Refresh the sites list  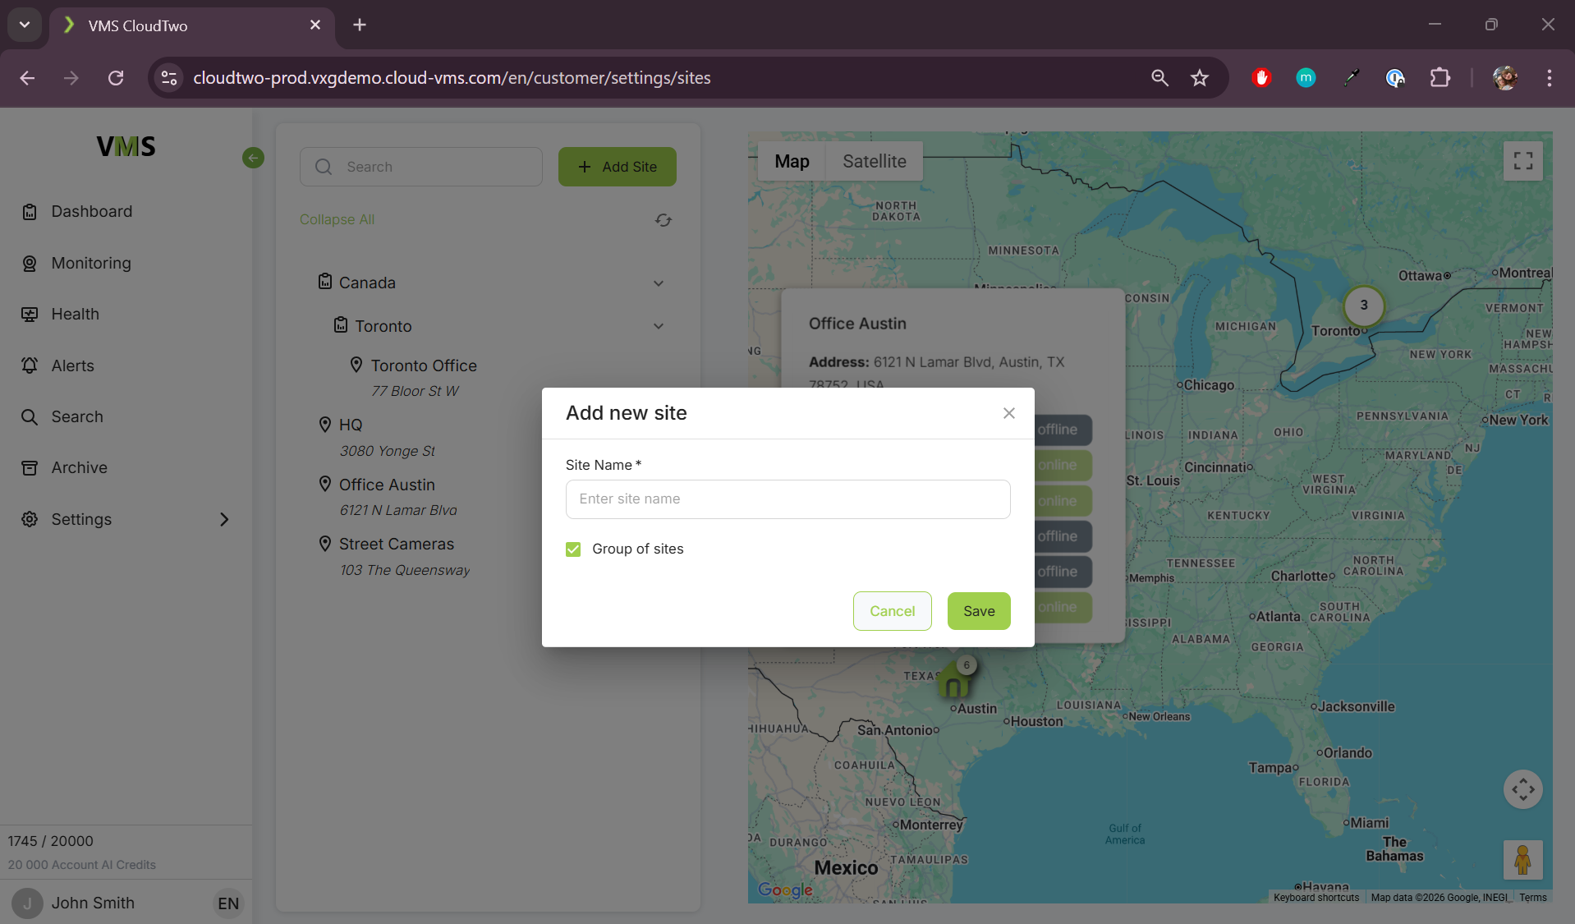coord(663,220)
